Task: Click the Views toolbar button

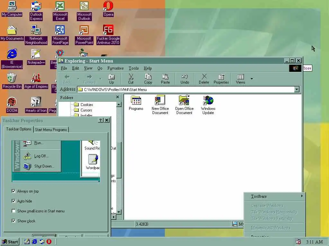Action: point(241,79)
